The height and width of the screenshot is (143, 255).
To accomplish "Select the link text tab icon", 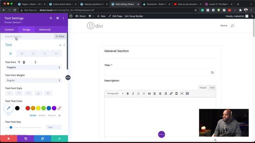I will [22, 54].
